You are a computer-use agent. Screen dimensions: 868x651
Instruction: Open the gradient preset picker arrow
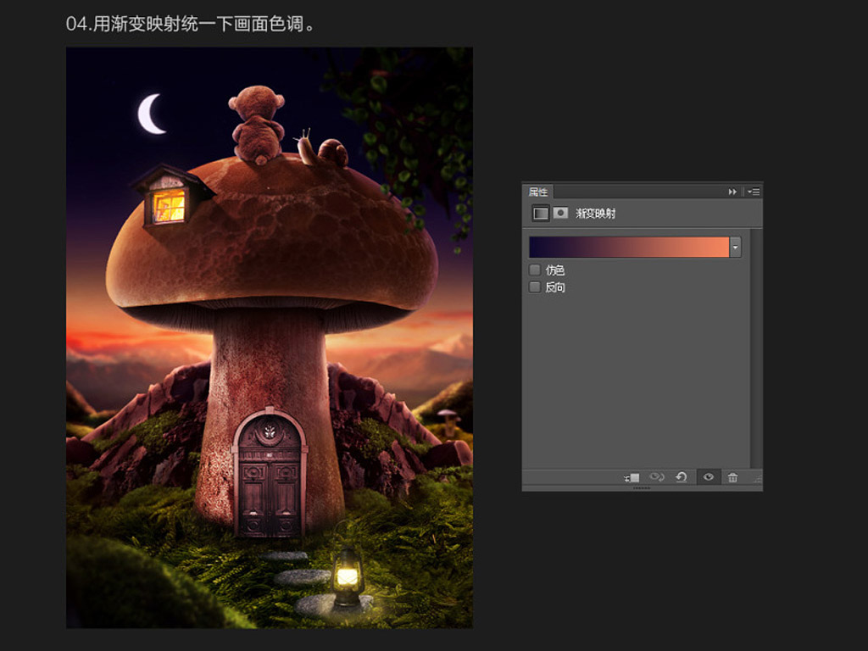click(735, 247)
